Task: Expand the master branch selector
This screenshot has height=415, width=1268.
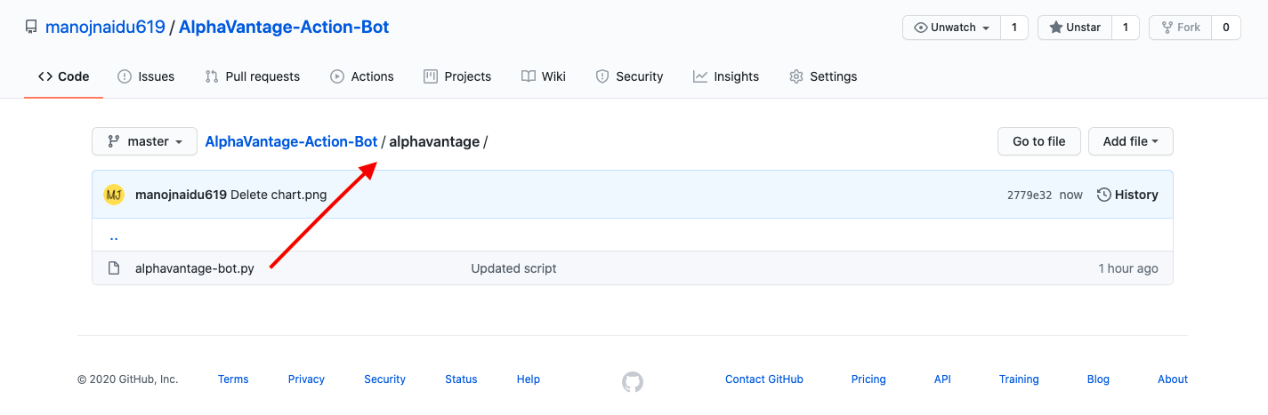Action: point(144,141)
